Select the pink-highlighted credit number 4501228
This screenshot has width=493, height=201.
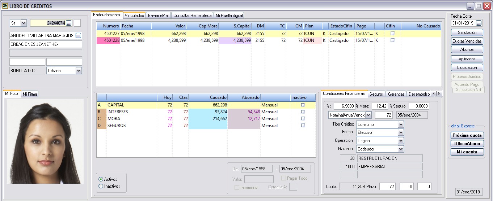(109, 40)
